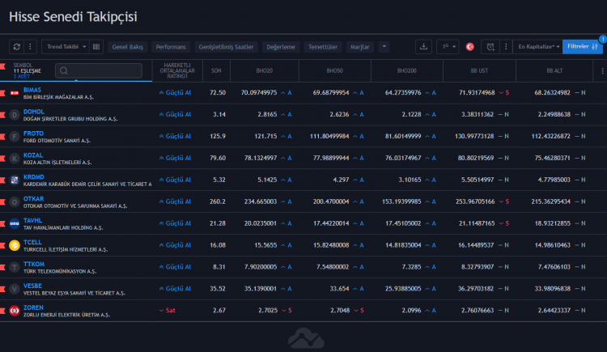Open the column layout icon
The width and height of the screenshot is (607, 352).
click(x=96, y=47)
